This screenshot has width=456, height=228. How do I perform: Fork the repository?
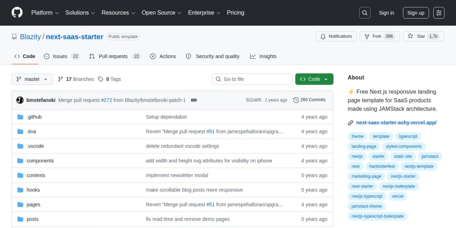click(x=380, y=36)
